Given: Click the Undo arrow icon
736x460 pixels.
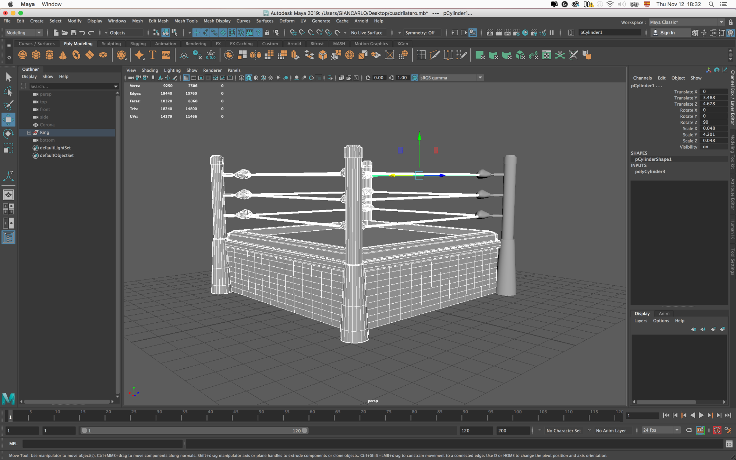Looking at the screenshot, I should pyautogui.click(x=82, y=33).
